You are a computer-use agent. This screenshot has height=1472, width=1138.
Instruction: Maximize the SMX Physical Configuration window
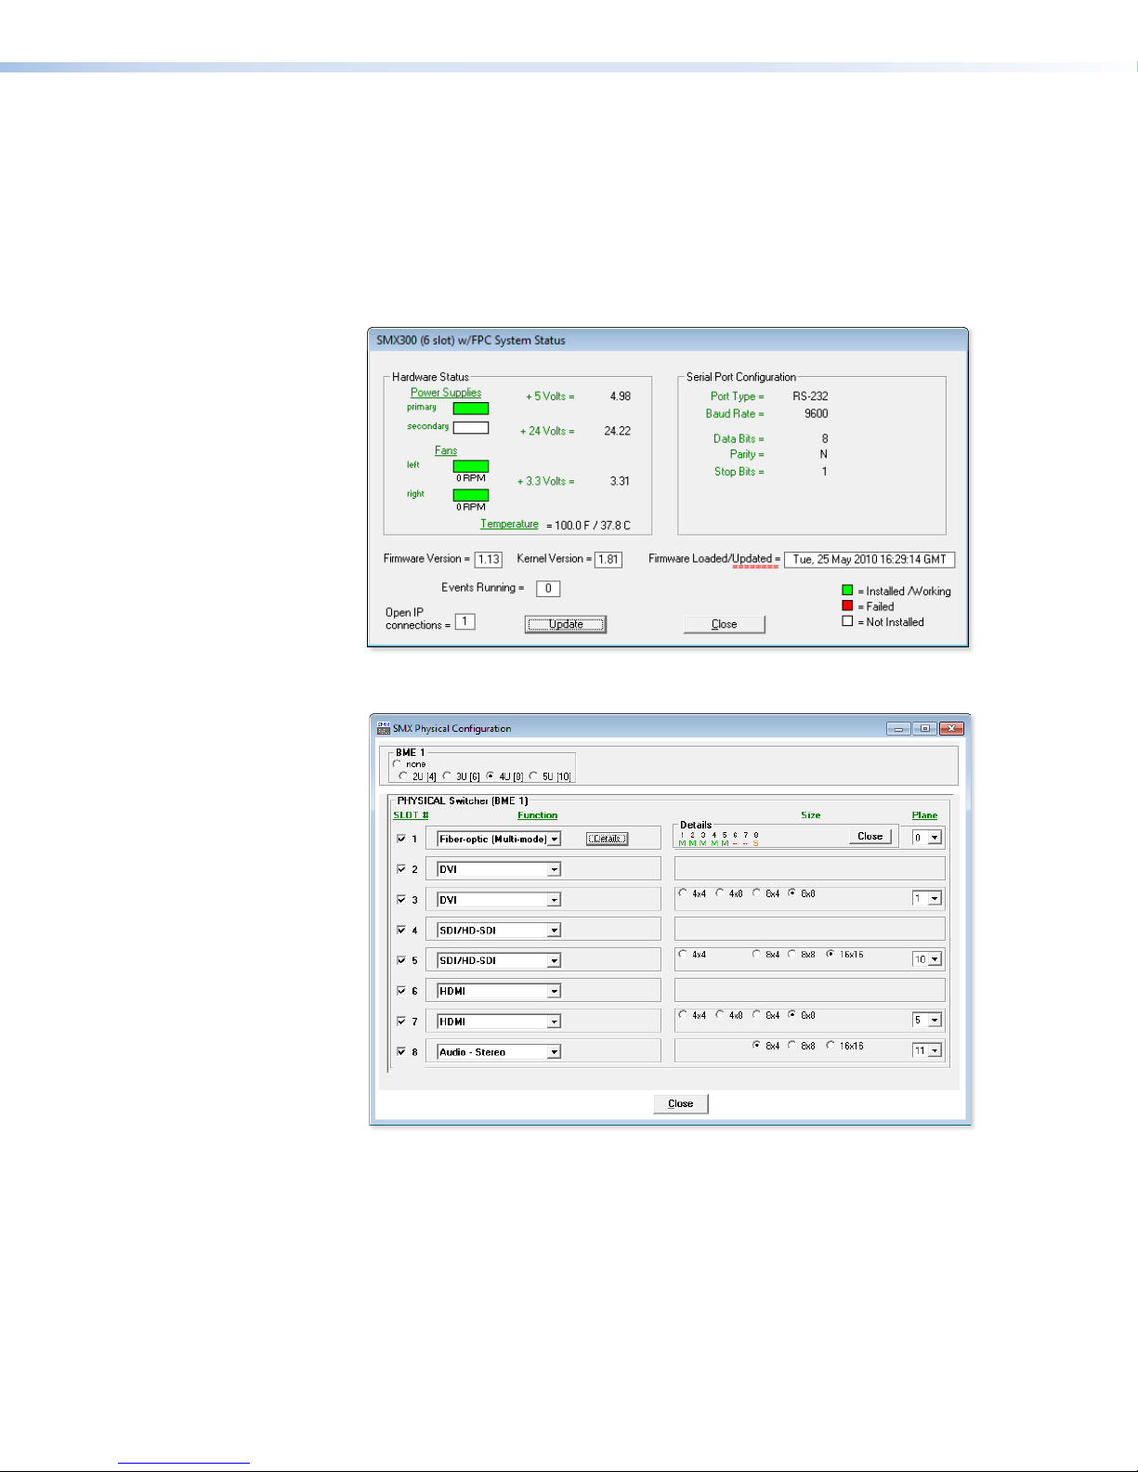click(924, 728)
